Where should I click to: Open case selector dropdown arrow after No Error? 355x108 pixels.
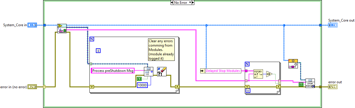(x=190, y=2)
